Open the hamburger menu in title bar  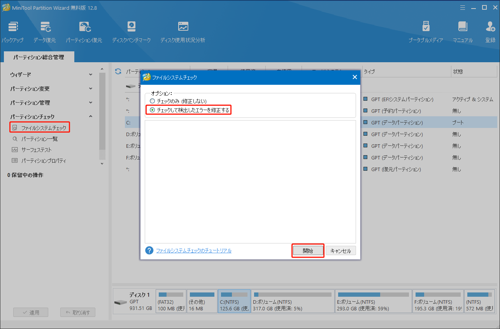coord(462,7)
